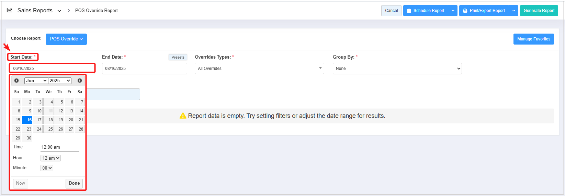565x196 pixels.
Task: Open the POS Override report chooser
Action: point(66,39)
